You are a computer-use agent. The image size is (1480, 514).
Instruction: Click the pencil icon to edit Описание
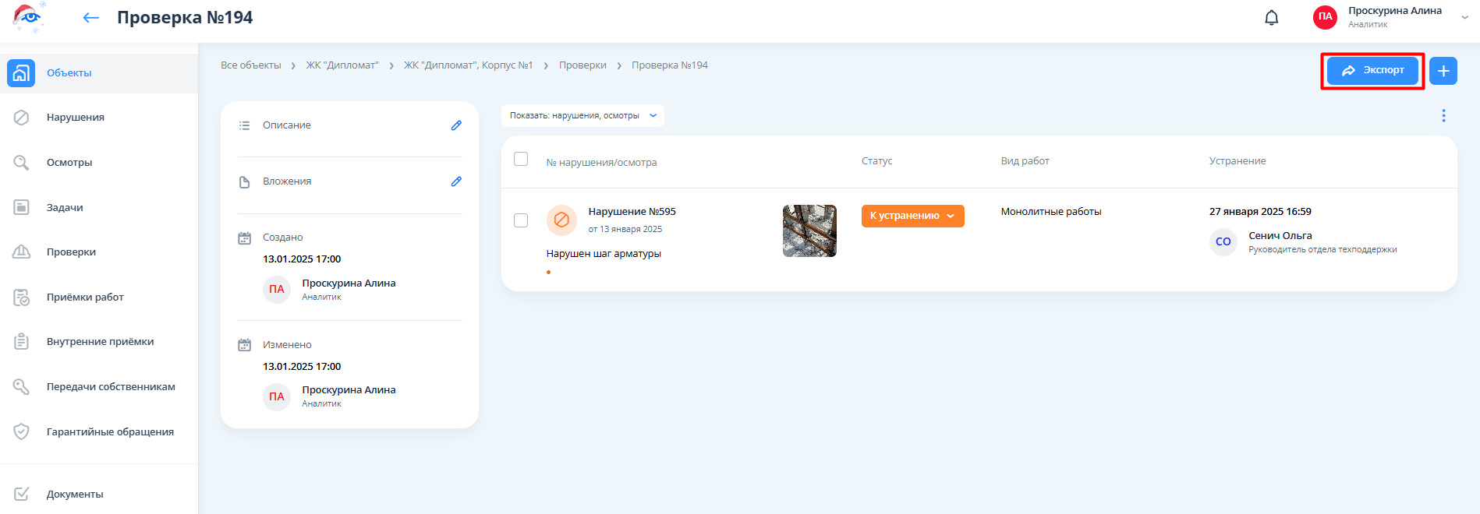coord(456,125)
